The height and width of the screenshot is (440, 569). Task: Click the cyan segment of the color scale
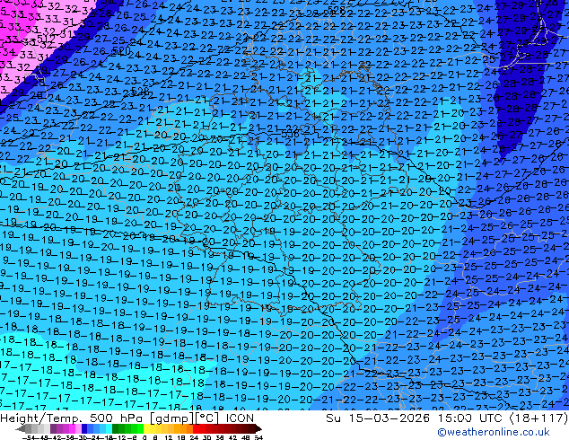[109, 428]
